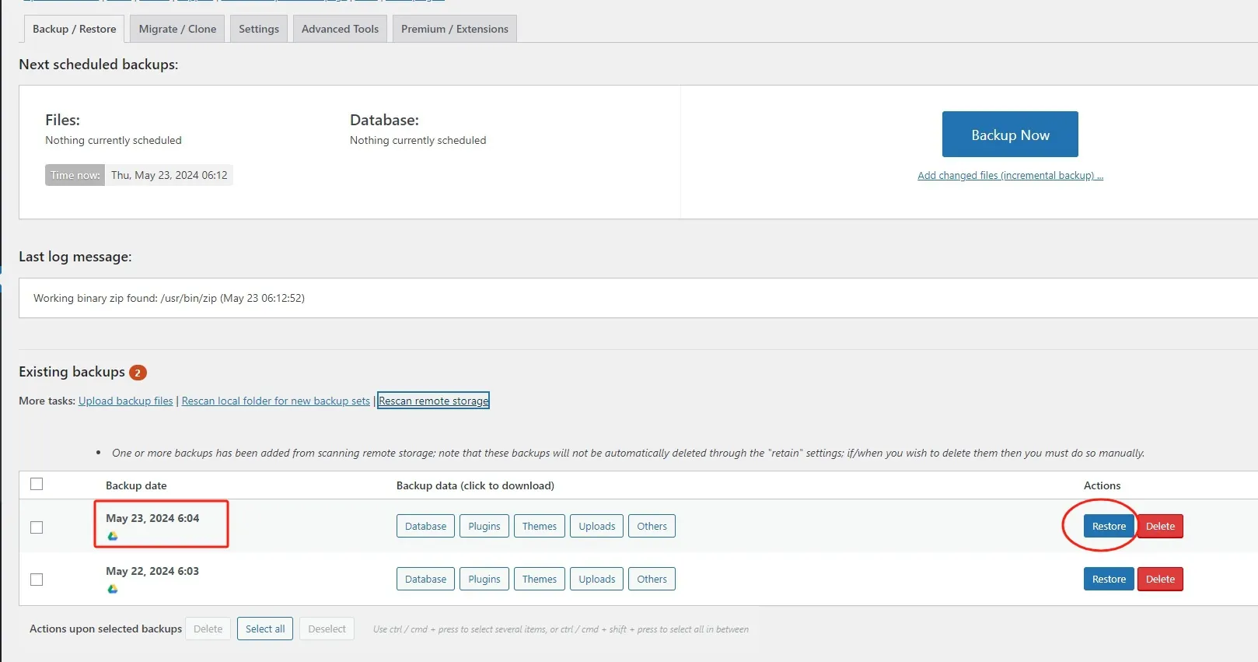
Task: Click Select all under selected backups actions
Action: pyautogui.click(x=264, y=629)
